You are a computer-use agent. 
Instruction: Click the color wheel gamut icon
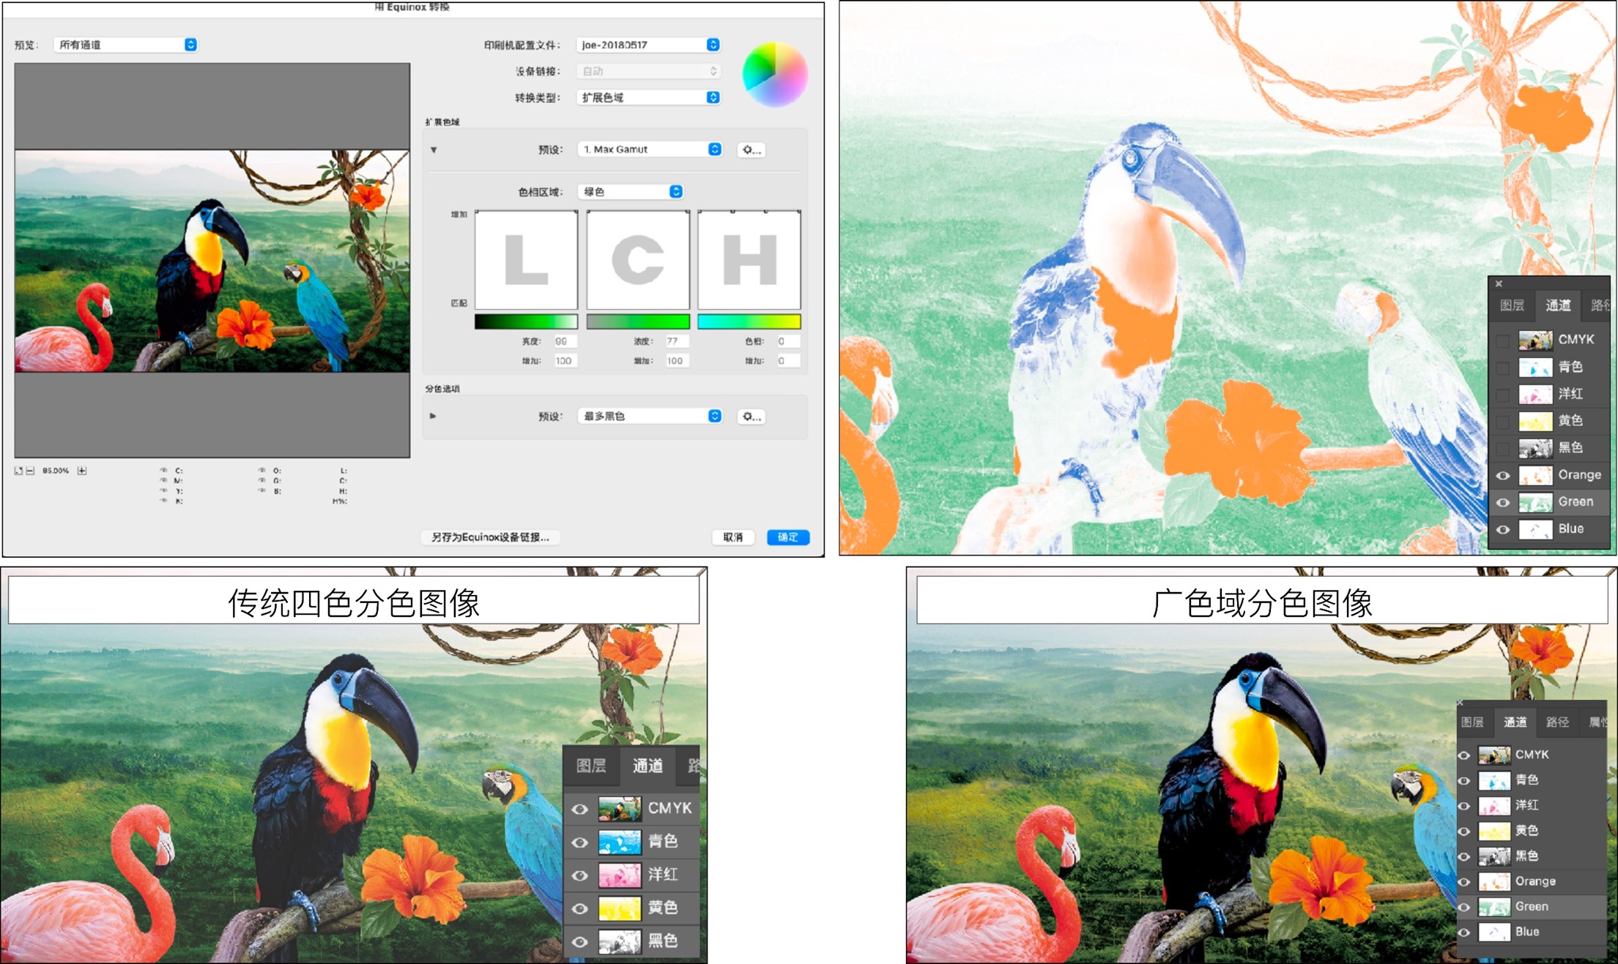click(774, 74)
